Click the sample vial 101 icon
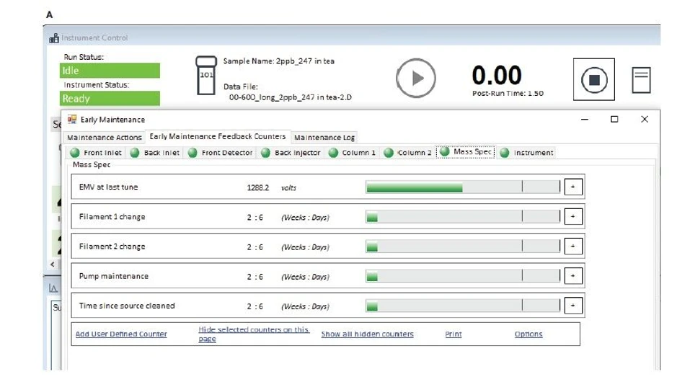 (x=206, y=75)
